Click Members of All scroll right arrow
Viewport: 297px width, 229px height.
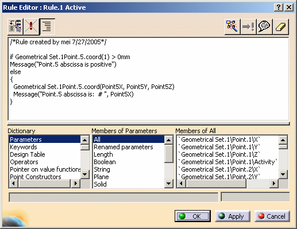pyautogui.click(x=274, y=184)
